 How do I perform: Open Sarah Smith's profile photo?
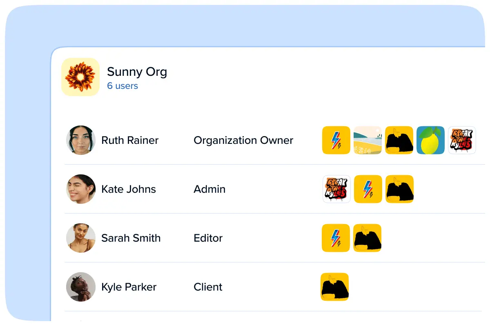81,238
